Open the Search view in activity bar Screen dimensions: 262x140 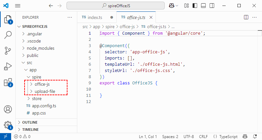point(8,35)
